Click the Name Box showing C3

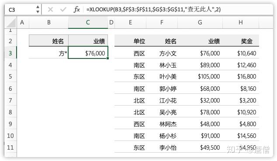coord(20,10)
